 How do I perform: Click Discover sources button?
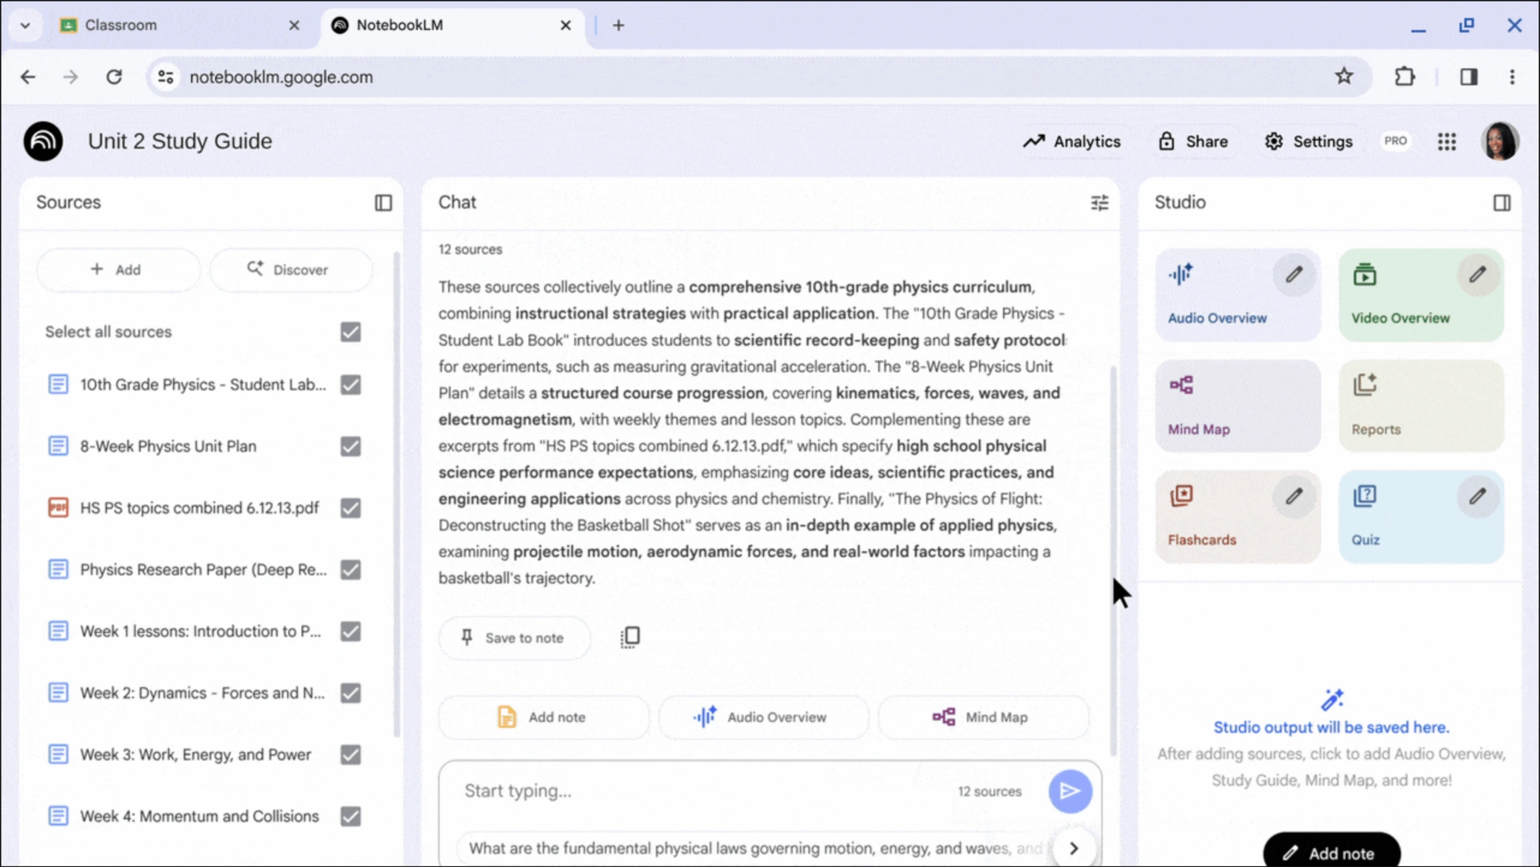(x=290, y=270)
